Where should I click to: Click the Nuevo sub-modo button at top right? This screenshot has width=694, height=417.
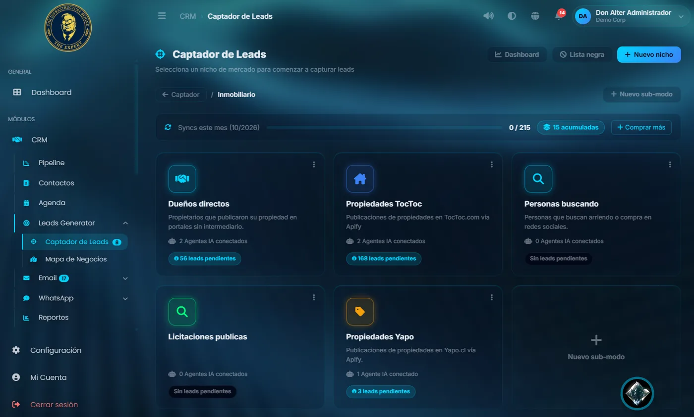pos(642,94)
